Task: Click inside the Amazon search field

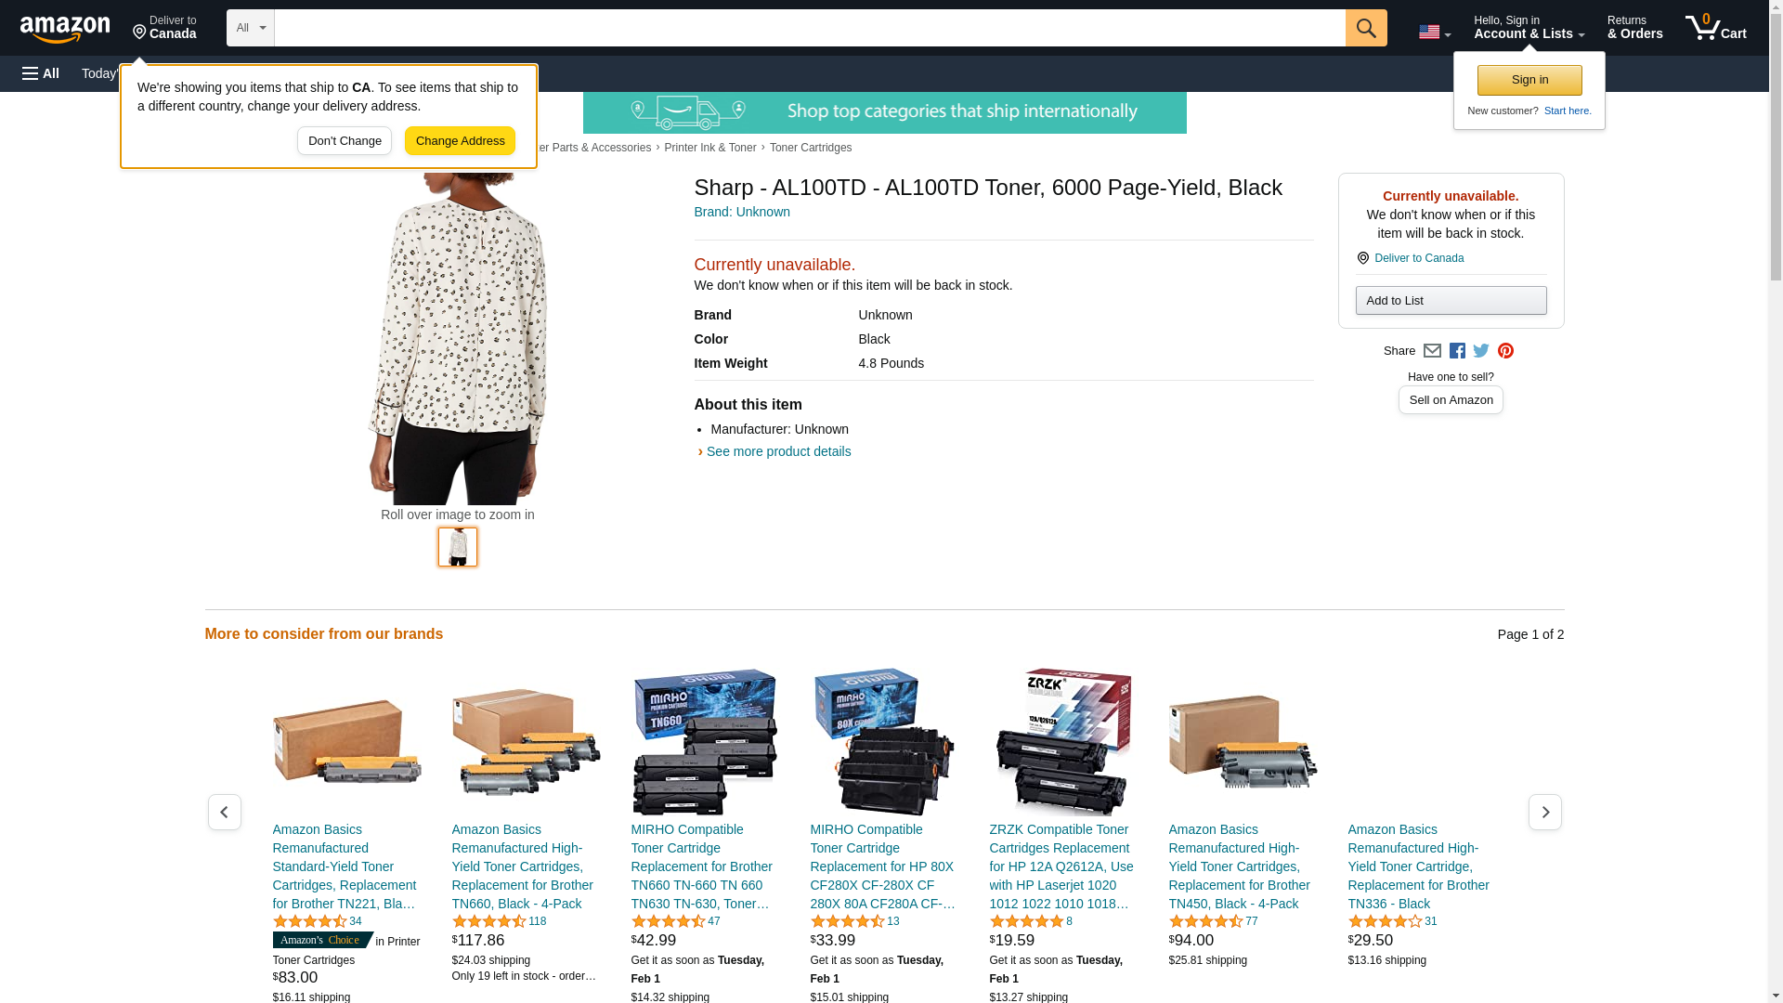Action: (x=808, y=28)
